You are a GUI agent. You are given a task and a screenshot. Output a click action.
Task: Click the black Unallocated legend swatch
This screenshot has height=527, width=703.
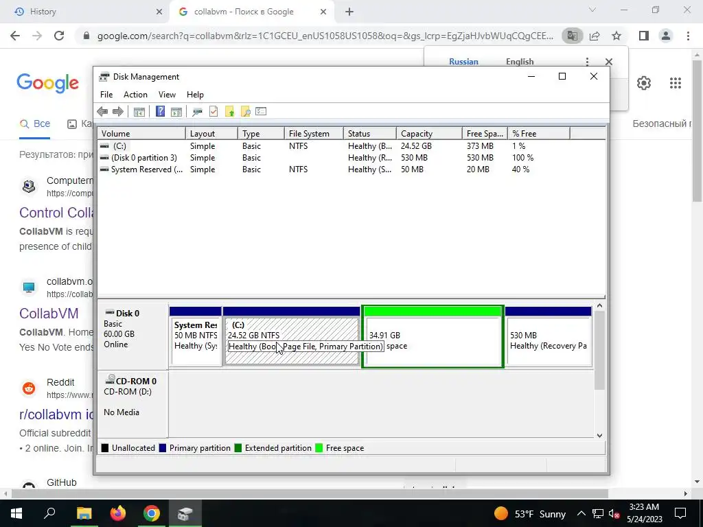(x=105, y=447)
